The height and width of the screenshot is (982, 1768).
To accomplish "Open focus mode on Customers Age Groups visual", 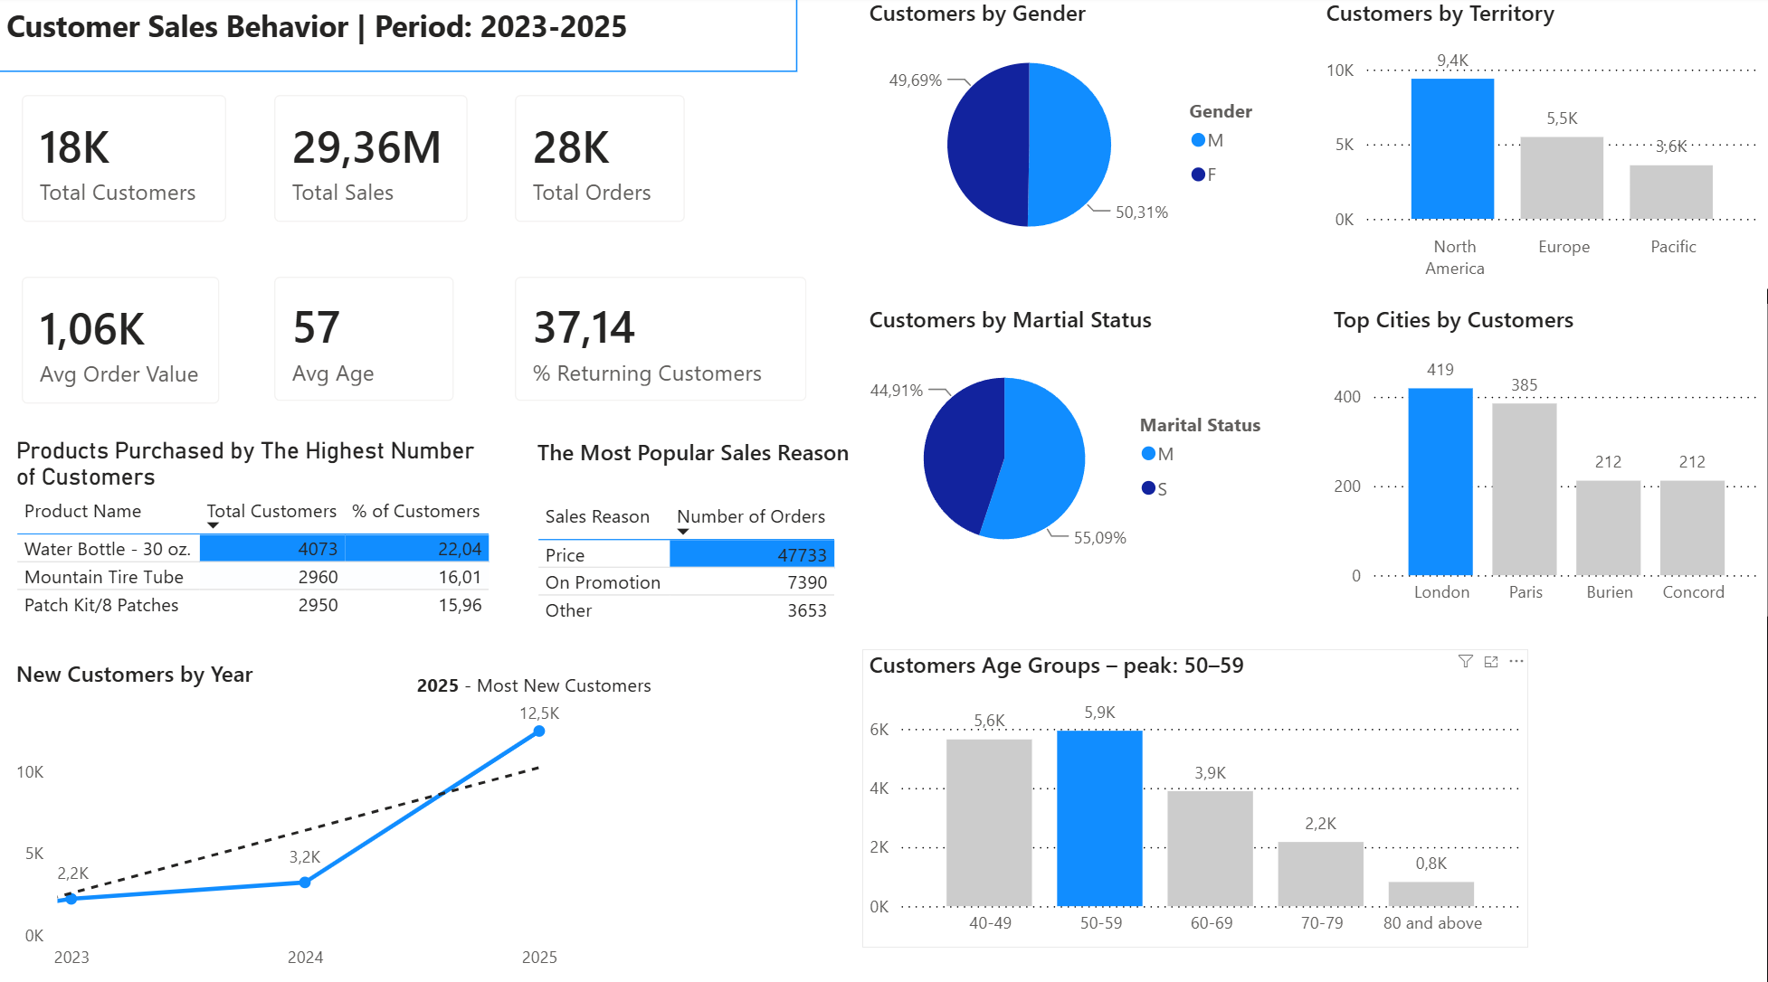I will [x=1491, y=662].
